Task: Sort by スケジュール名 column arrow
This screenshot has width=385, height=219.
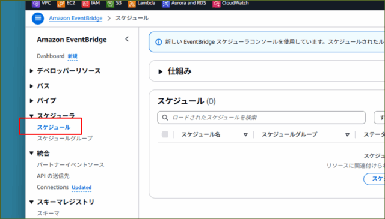Action: click(245, 135)
